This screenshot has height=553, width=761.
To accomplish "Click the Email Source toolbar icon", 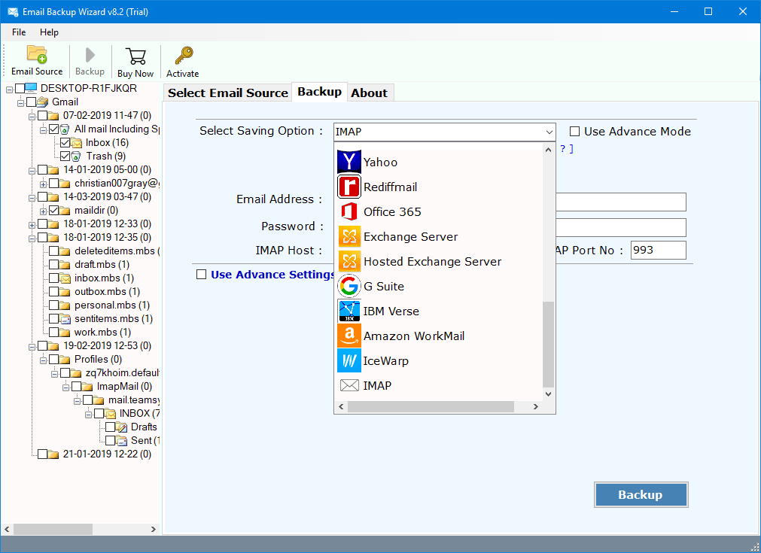I will pyautogui.click(x=37, y=54).
